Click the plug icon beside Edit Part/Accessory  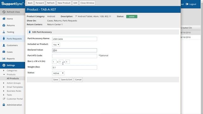tap(29, 32)
